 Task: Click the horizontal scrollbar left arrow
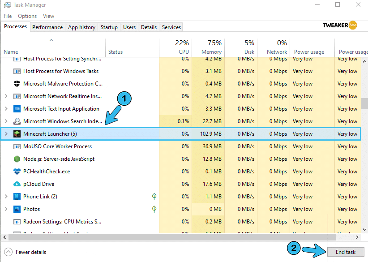point(4,237)
